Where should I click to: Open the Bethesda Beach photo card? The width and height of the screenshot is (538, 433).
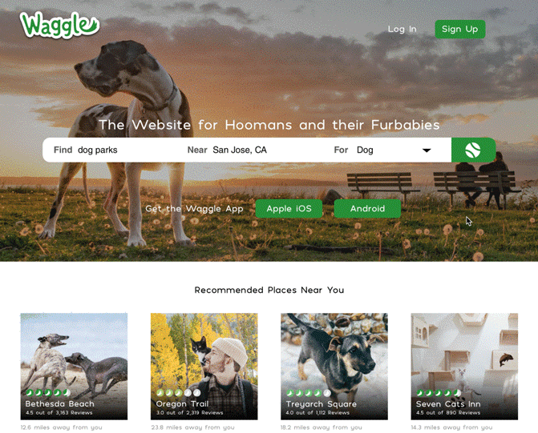[x=74, y=367]
